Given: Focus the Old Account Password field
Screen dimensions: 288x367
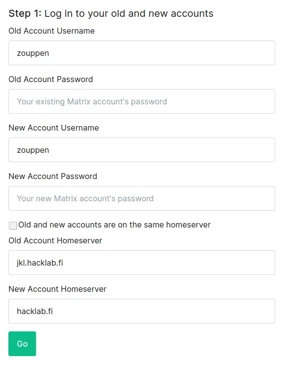Looking at the screenshot, I should point(142,101).
